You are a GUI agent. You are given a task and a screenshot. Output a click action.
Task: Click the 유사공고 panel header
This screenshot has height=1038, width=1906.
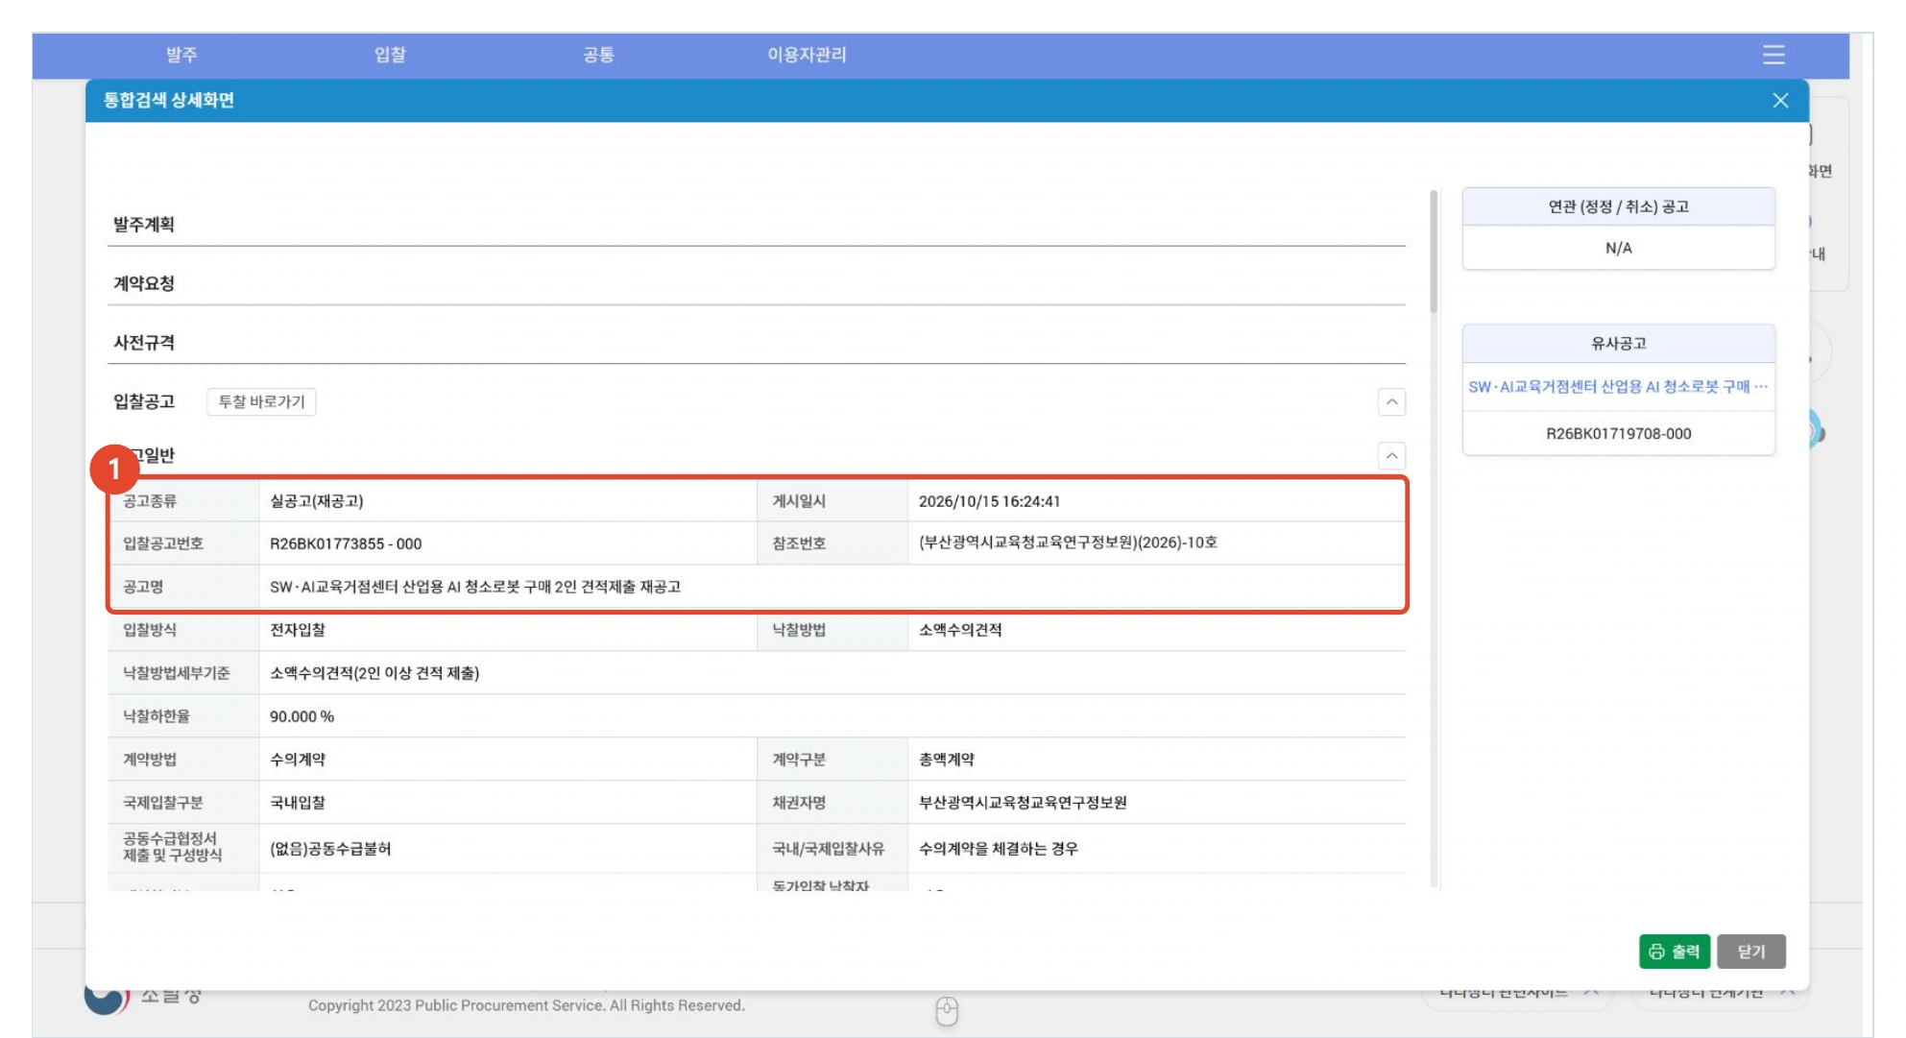[1618, 343]
